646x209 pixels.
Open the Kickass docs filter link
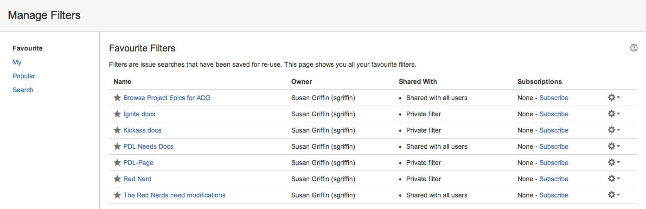coord(142,130)
